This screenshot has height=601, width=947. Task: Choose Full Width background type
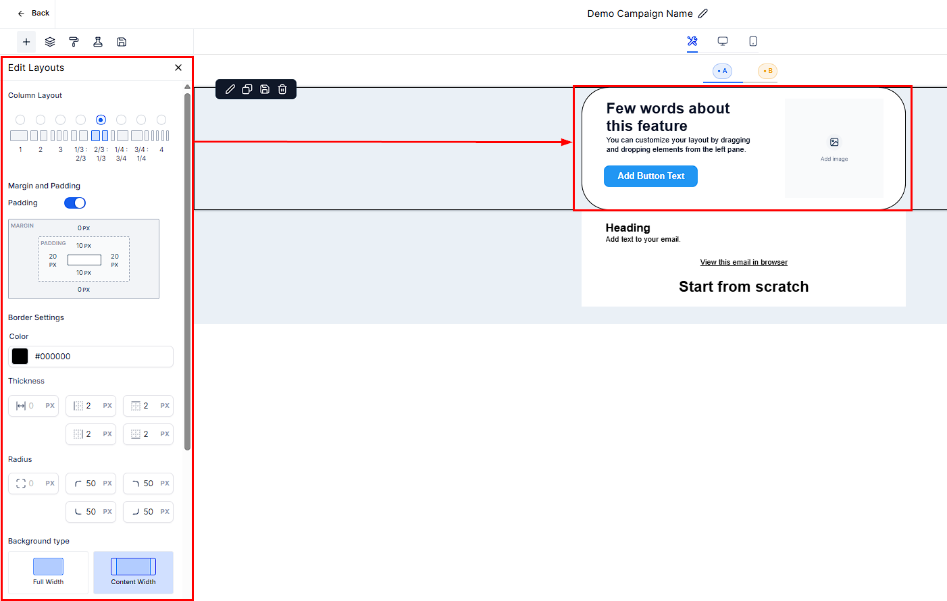point(48,573)
